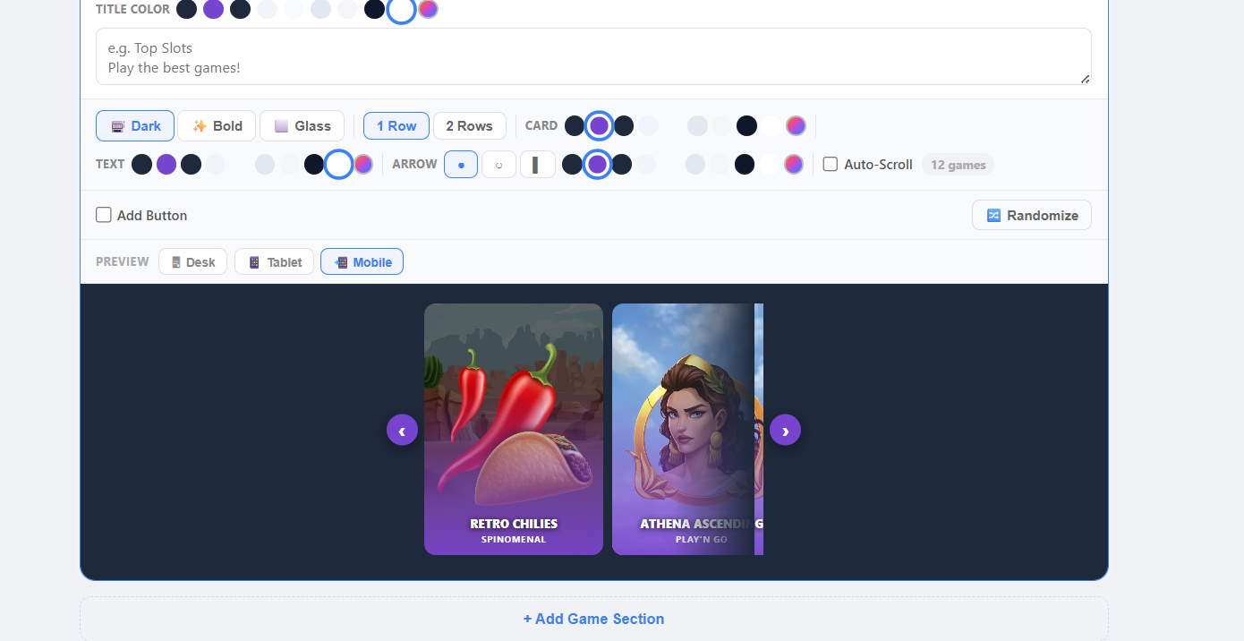Apply the Glass theme style
Screen dimensions: 1244x641
coord(302,126)
